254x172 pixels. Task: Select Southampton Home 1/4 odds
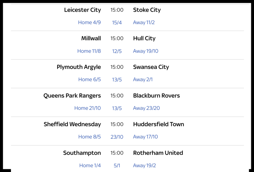tap(90, 165)
